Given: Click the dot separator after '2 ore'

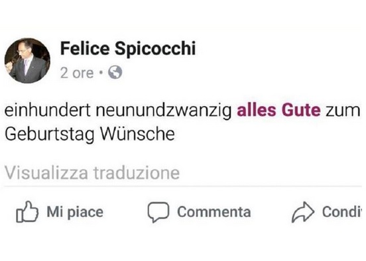Looking at the screenshot, I should pyautogui.click(x=101, y=72).
